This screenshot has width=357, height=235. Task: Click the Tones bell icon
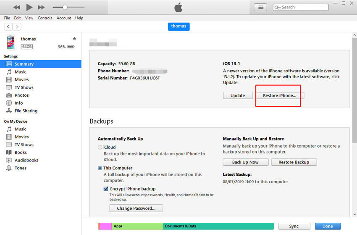click(9, 168)
